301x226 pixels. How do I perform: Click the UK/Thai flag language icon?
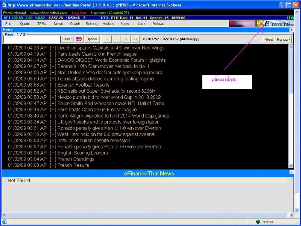[x=79, y=39]
